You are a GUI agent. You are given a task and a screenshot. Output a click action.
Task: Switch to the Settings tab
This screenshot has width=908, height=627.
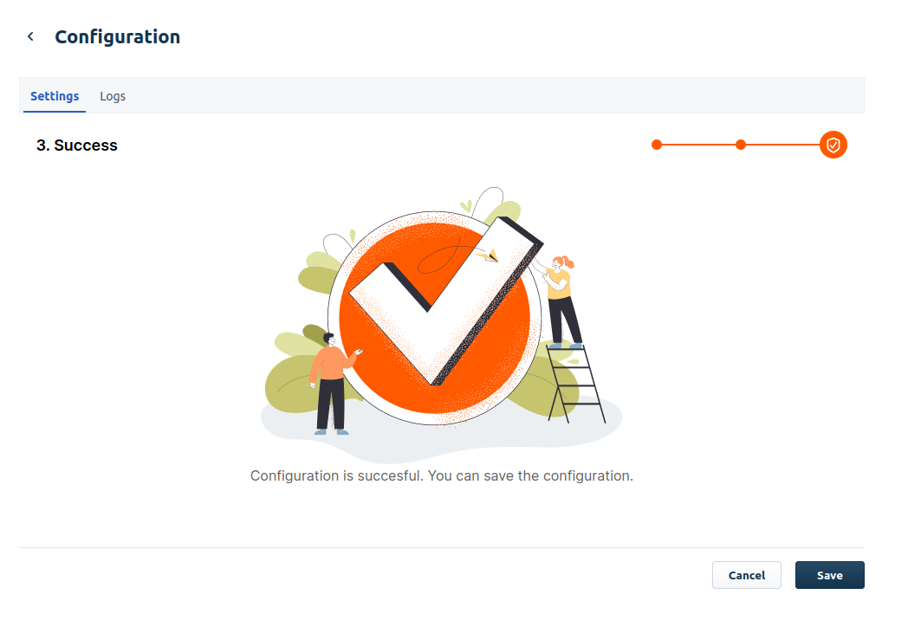(x=55, y=96)
